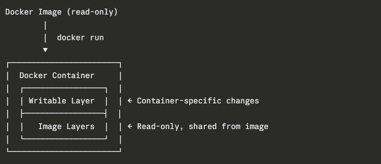Viewport: 381px width, 164px height.
Task: Click the vertical pipe left of docker run
Action: pos(45,38)
